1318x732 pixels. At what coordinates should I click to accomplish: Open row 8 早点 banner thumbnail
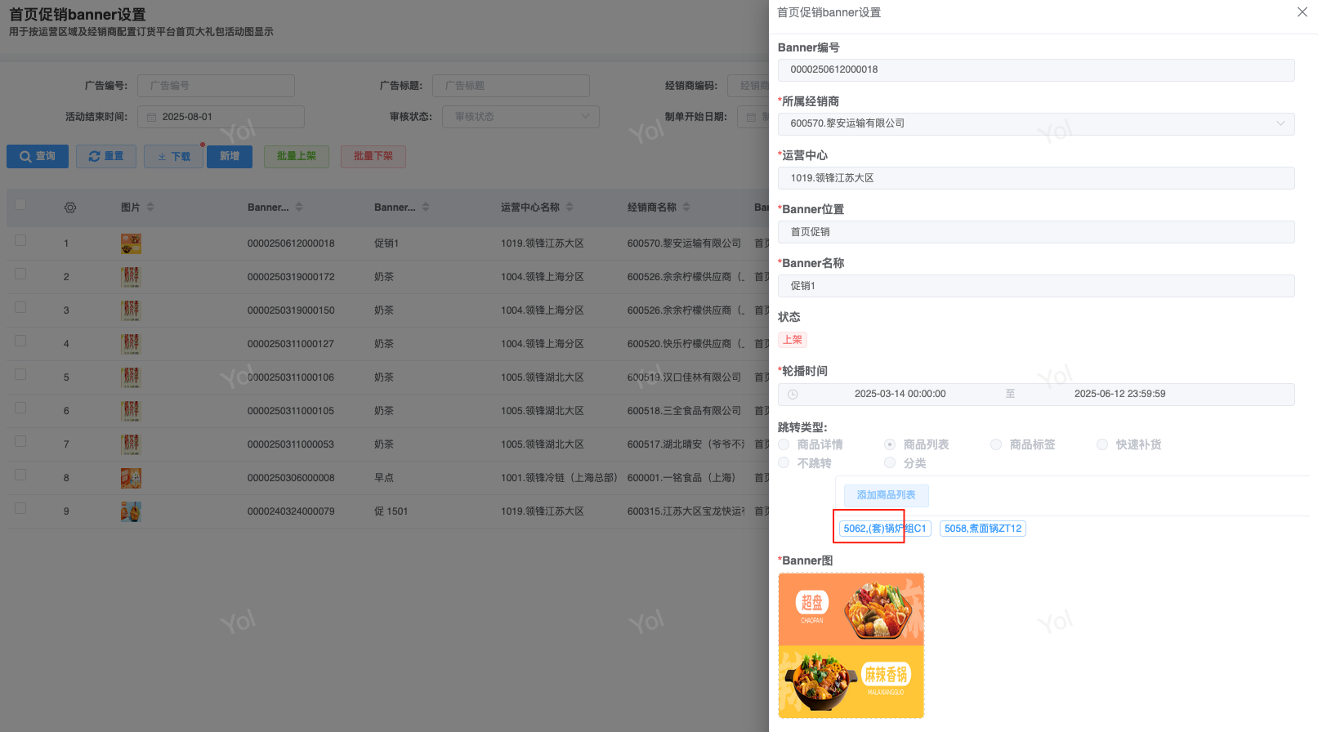point(131,478)
